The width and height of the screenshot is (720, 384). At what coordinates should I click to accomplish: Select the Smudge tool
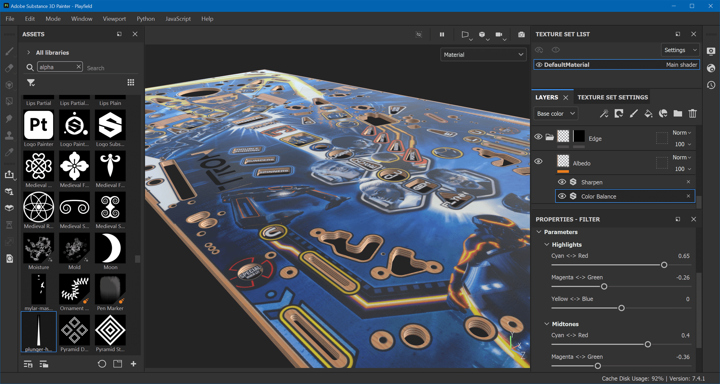point(9,118)
